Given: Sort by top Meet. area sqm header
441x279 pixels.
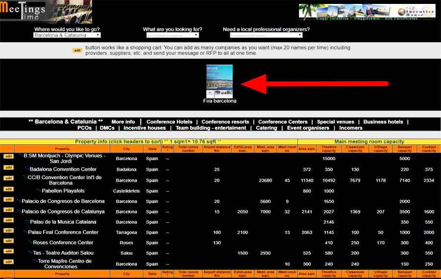Looking at the screenshot, I should [265, 149].
